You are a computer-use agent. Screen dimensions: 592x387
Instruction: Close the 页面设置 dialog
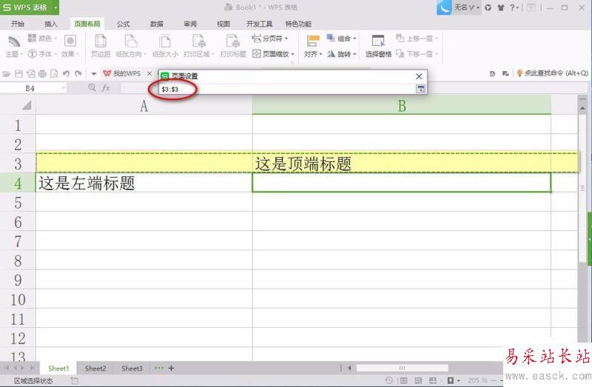coord(419,76)
